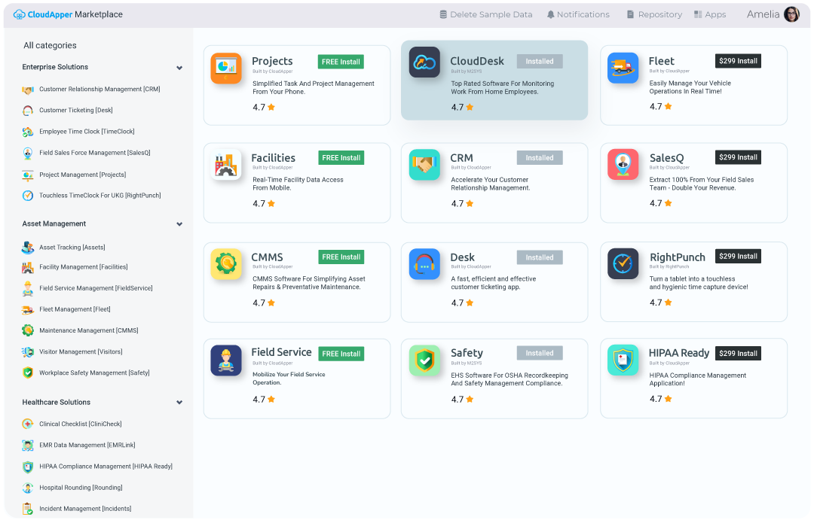Viewport: 814px width, 520px height.
Task: Click the CloudDesk app title
Action: click(x=477, y=61)
